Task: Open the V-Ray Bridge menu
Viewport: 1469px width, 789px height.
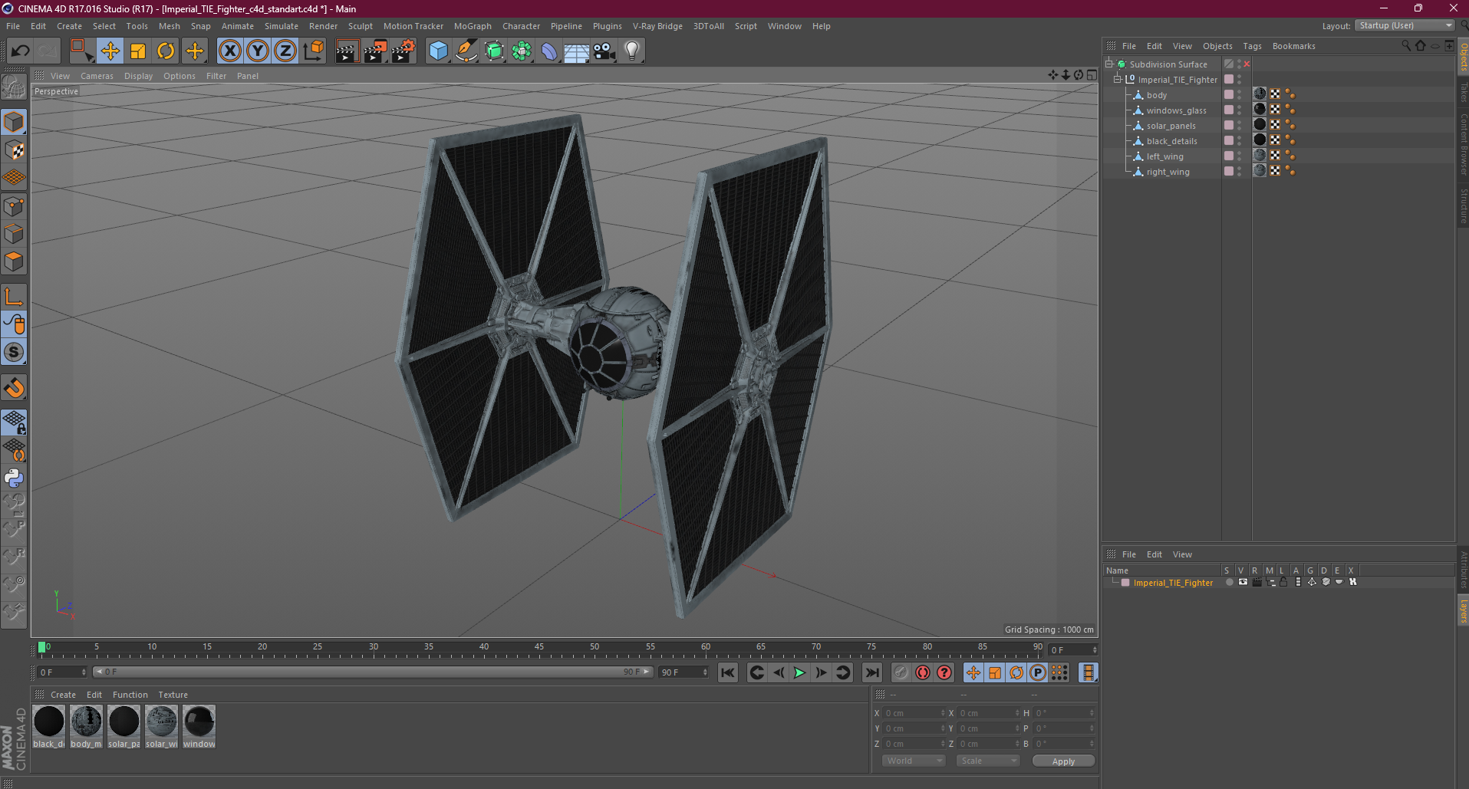Action: click(x=657, y=26)
